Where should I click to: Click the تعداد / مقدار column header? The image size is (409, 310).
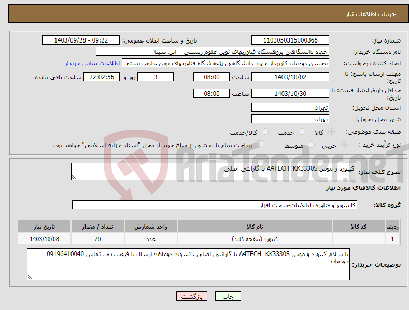[97, 227]
